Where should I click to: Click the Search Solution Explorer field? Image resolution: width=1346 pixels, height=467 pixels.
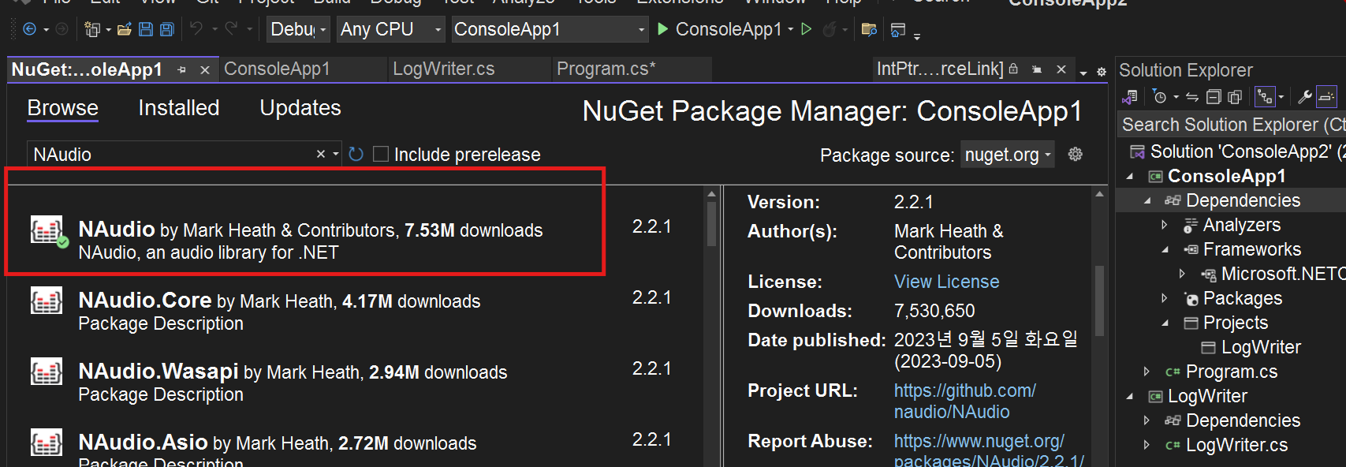(x=1232, y=125)
